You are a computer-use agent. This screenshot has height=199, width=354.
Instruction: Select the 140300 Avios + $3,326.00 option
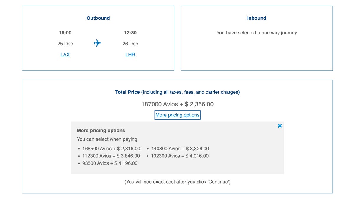coord(179,149)
